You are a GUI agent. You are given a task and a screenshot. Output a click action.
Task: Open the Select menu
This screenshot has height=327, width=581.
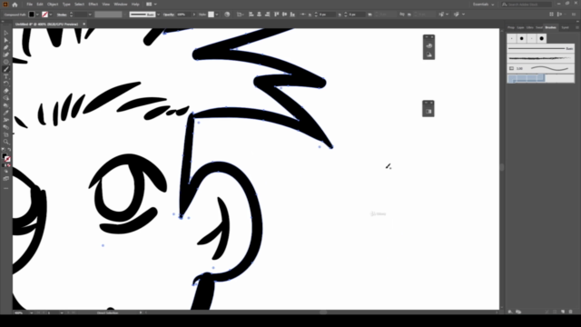[x=79, y=5]
